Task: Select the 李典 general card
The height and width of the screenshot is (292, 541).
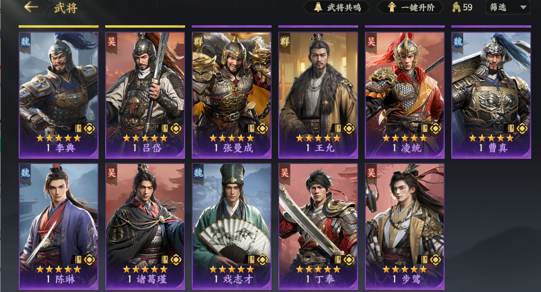Action: tap(59, 95)
